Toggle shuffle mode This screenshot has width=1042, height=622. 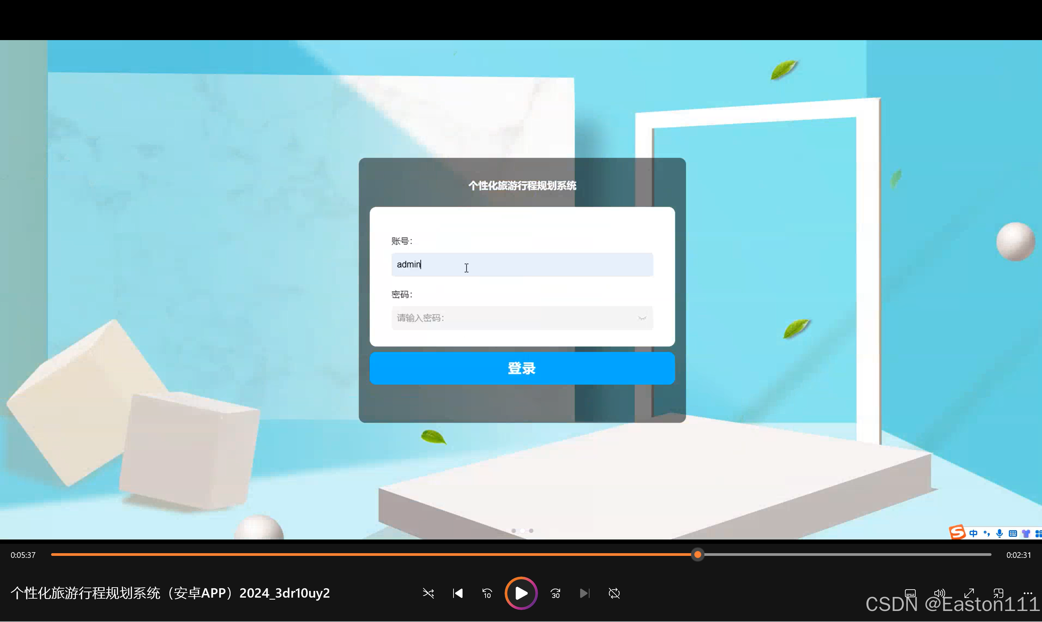428,593
